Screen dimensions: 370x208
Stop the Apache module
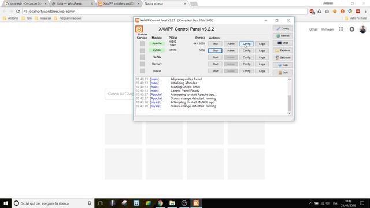tap(215, 44)
